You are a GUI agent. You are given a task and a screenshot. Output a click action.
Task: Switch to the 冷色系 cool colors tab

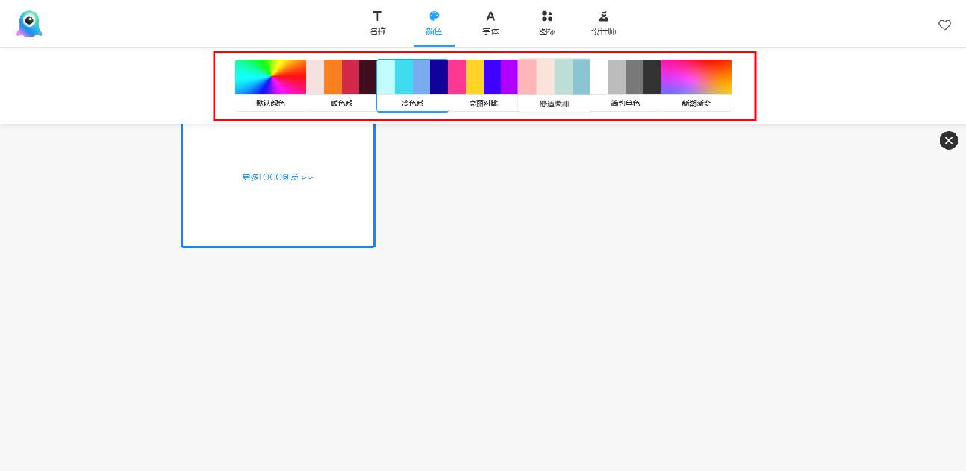(x=412, y=102)
